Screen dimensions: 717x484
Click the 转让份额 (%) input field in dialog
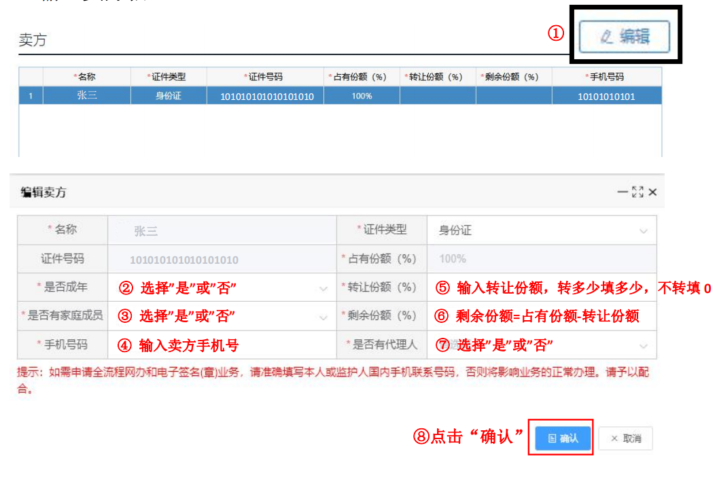[541, 288]
